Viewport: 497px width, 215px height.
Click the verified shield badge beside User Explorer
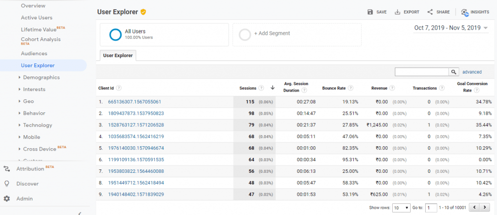pos(143,12)
